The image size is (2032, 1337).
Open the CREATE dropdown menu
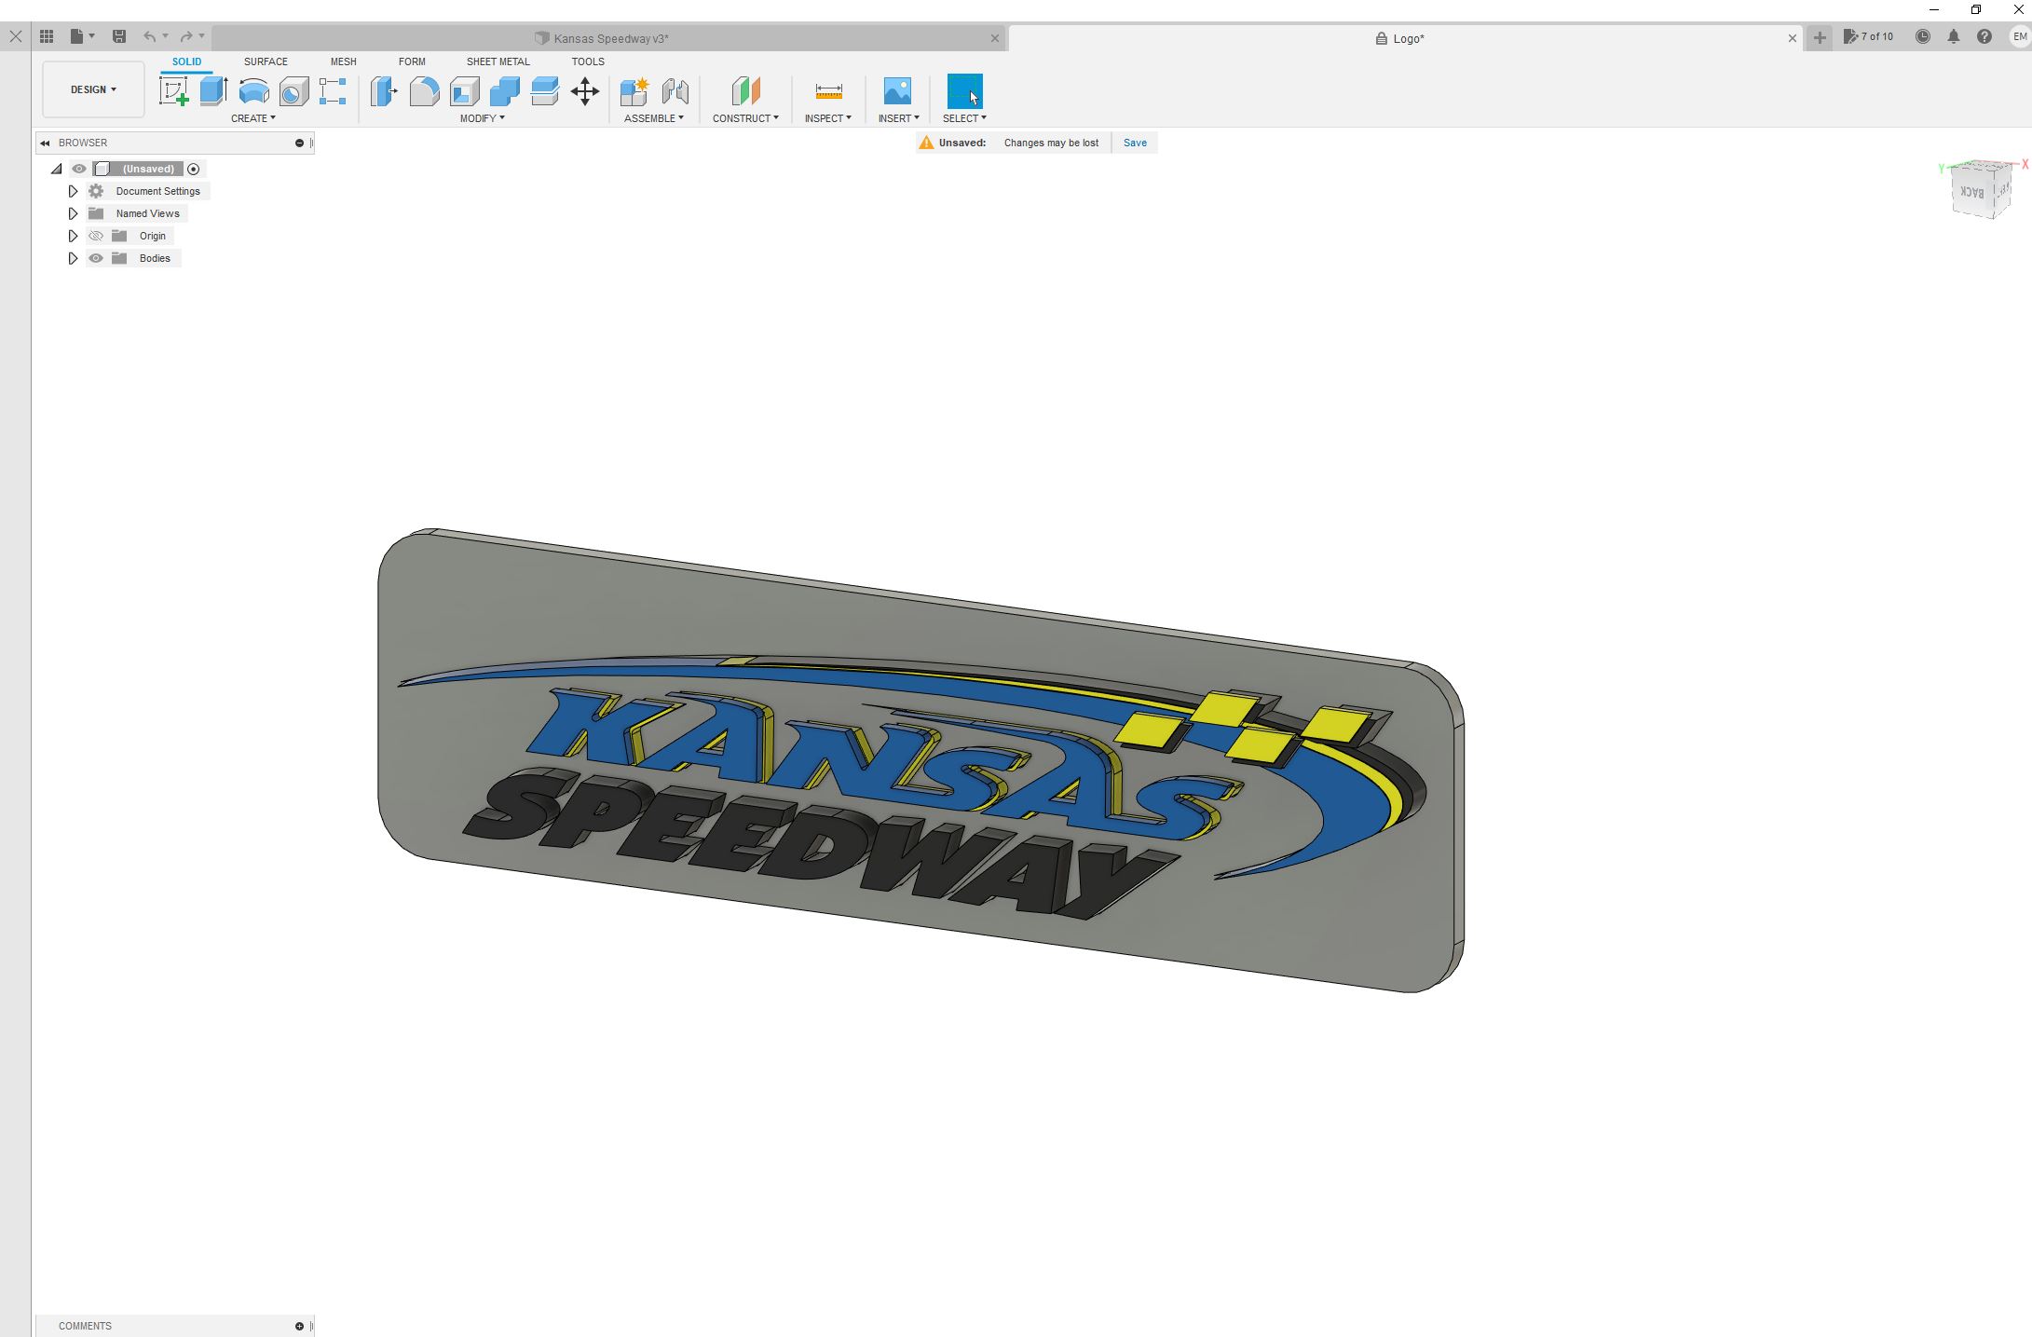pos(253,118)
